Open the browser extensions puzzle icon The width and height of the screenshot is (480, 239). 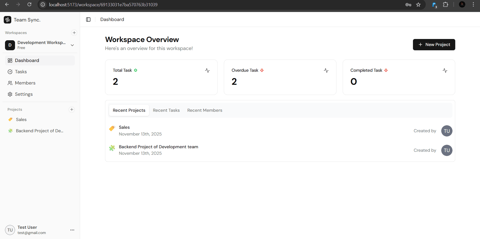[x=445, y=4]
